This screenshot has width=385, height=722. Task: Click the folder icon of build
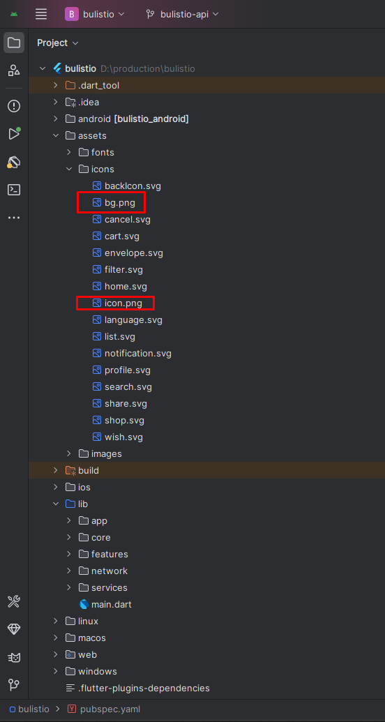click(x=70, y=470)
